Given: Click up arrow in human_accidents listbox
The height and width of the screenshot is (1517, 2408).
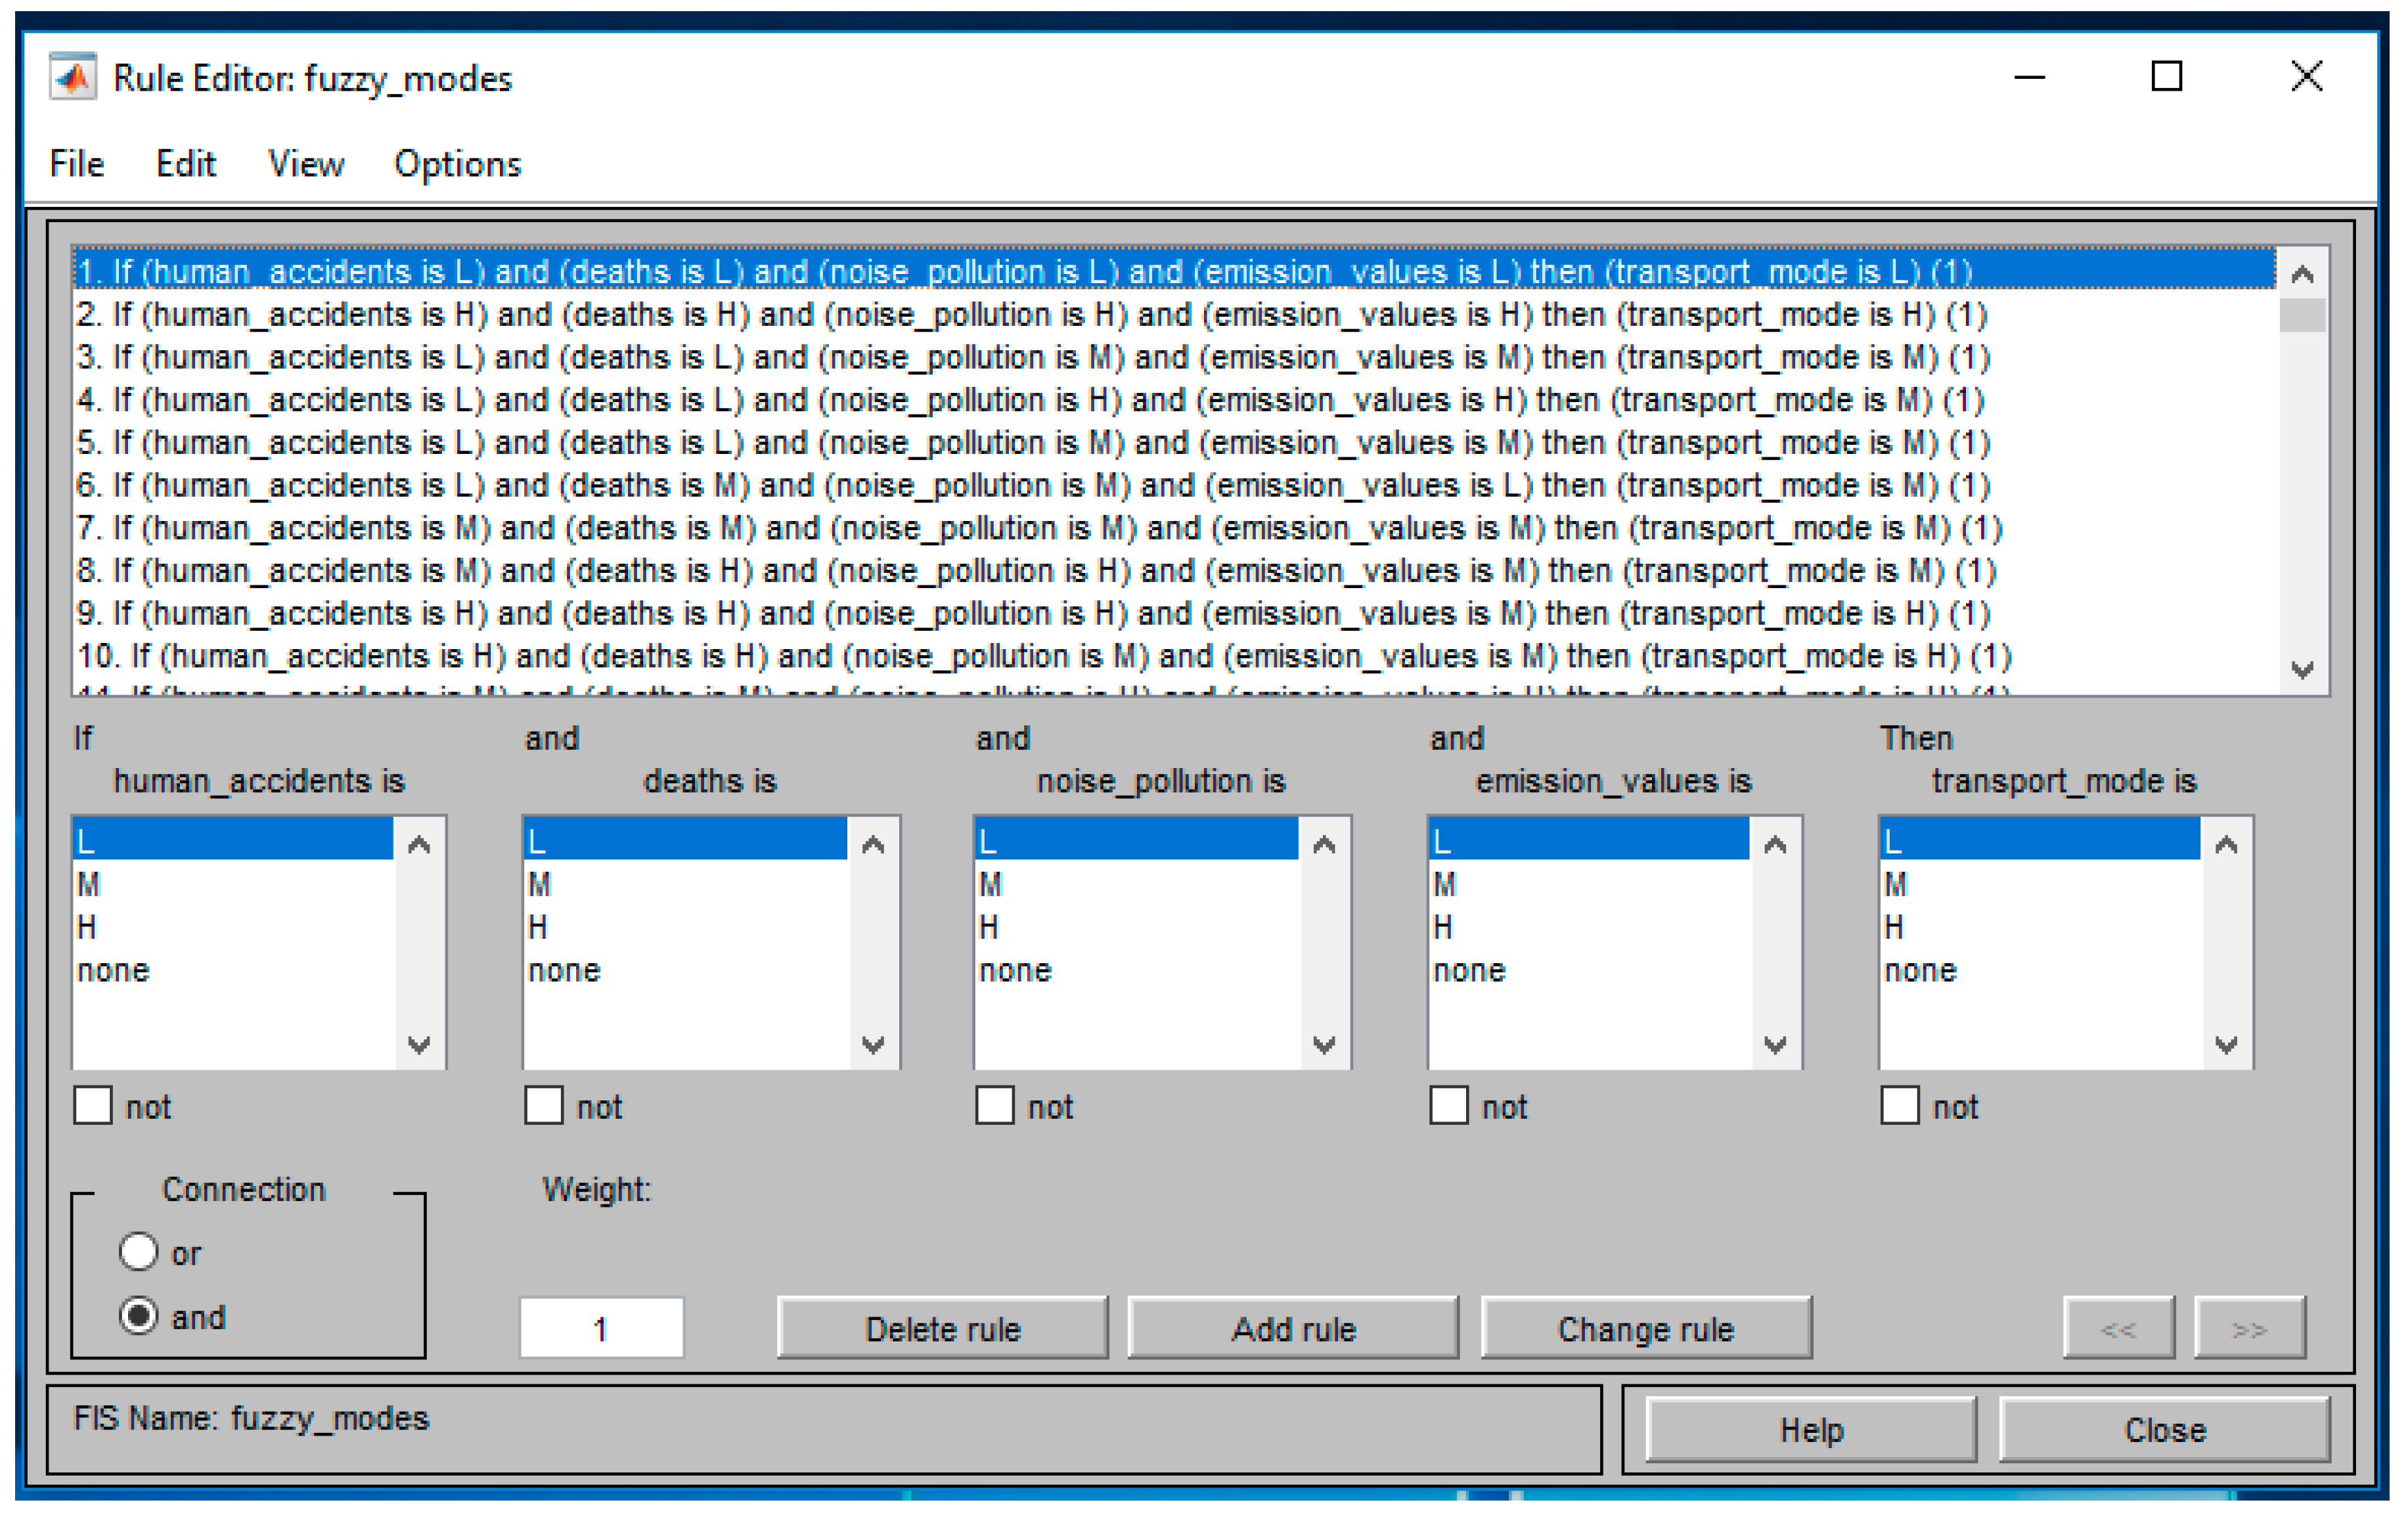Looking at the screenshot, I should point(419,845).
